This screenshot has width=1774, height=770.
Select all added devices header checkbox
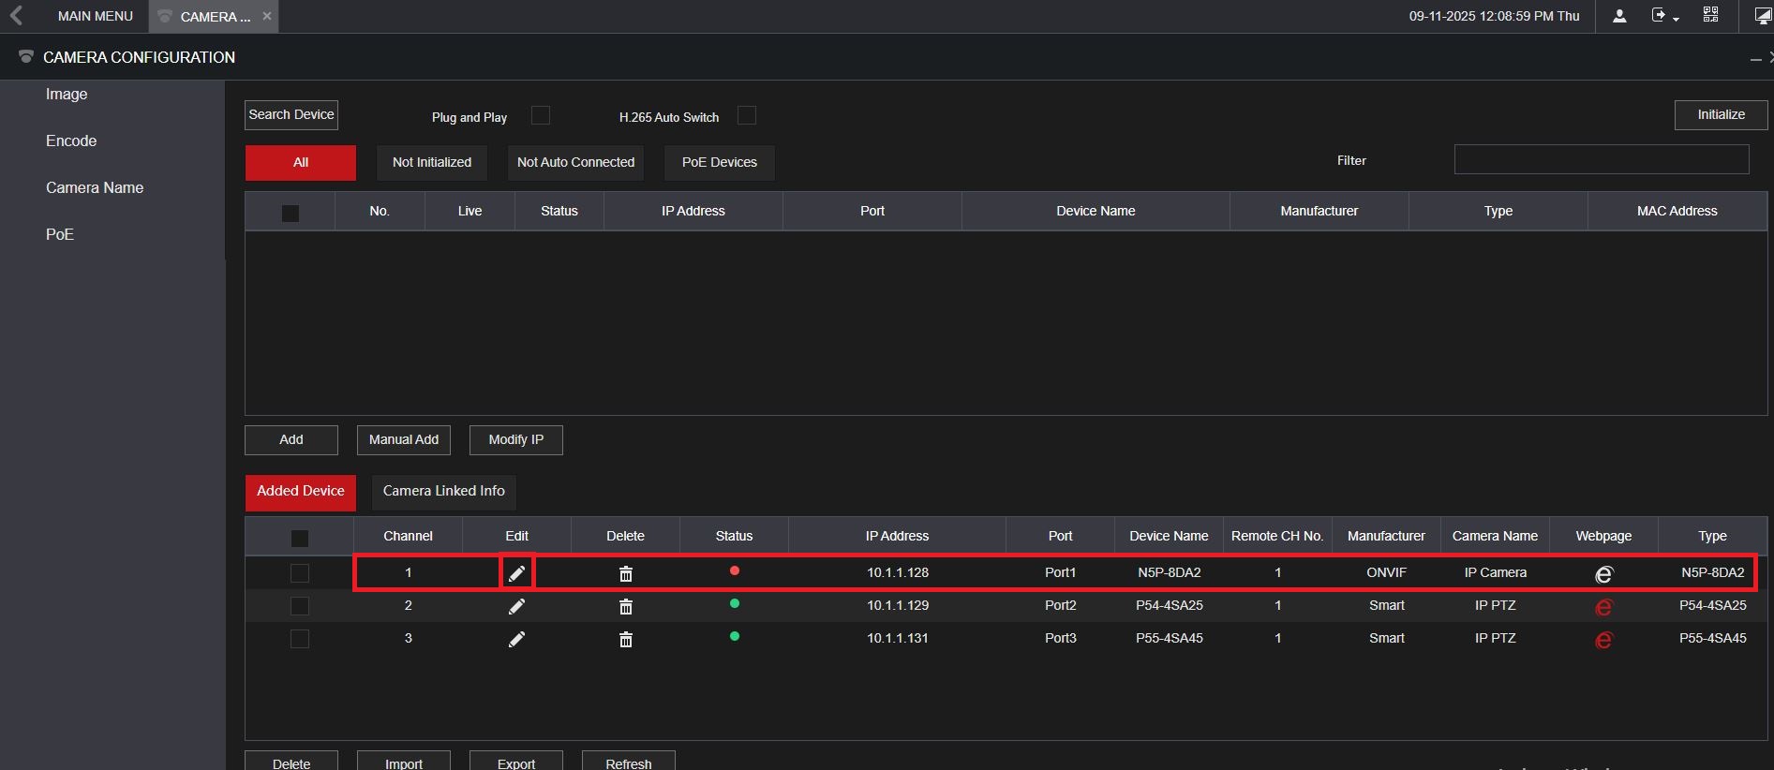pyautogui.click(x=300, y=538)
